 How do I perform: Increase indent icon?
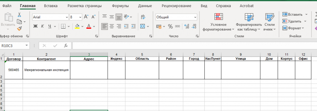(133, 26)
